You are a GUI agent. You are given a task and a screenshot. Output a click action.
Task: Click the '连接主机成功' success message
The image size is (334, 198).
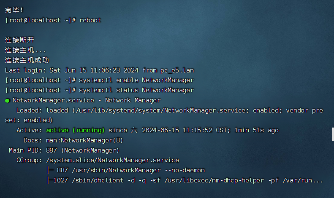point(27,60)
